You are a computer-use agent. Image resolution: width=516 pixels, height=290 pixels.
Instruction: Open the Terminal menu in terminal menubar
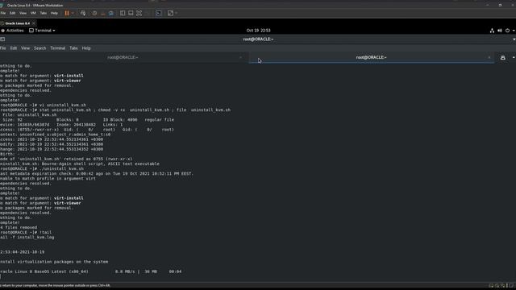tap(57, 48)
